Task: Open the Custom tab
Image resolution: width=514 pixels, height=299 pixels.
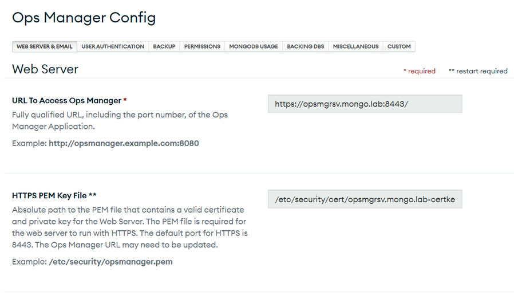Action: tap(399, 46)
